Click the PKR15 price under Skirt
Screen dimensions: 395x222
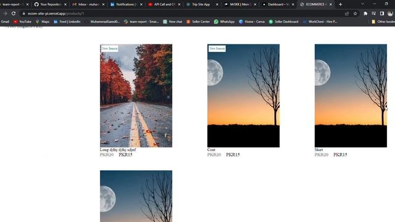tap(340, 155)
